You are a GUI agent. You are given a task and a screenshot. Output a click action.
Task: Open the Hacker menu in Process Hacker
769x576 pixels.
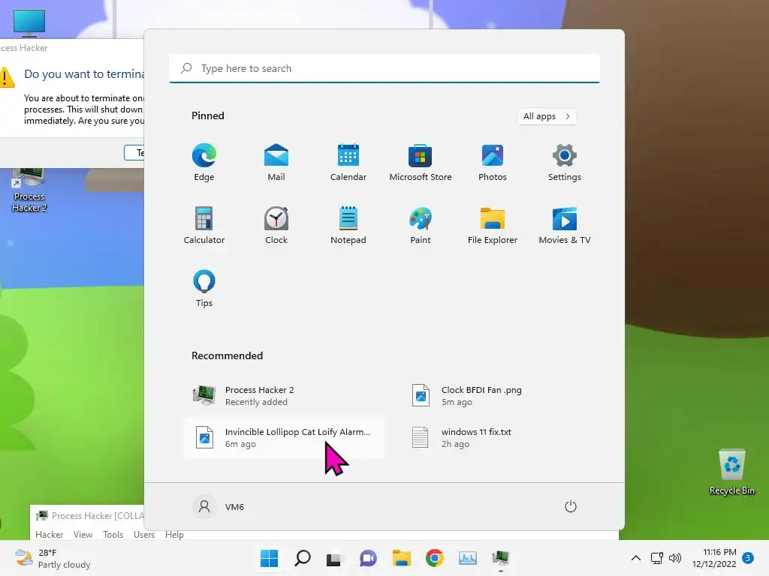click(x=49, y=534)
